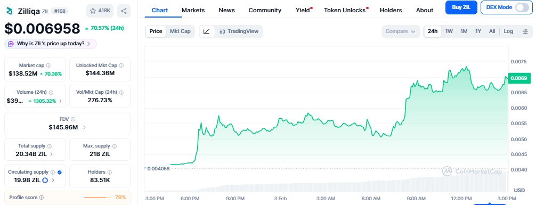
Task: Expand Circulating supply details chevron
Action: [53, 181]
